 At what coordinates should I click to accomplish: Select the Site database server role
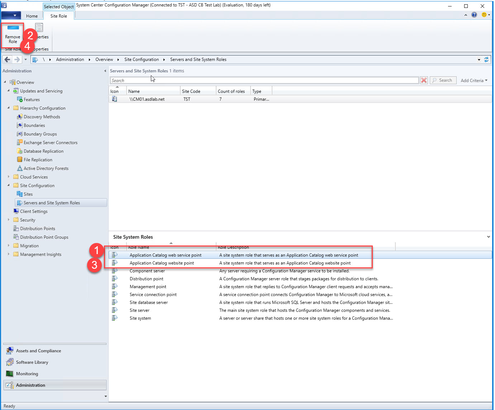click(300, 302)
